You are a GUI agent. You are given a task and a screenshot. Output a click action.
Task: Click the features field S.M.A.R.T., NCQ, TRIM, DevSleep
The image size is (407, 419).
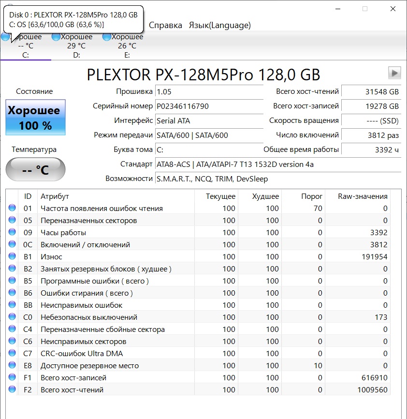[x=278, y=179]
